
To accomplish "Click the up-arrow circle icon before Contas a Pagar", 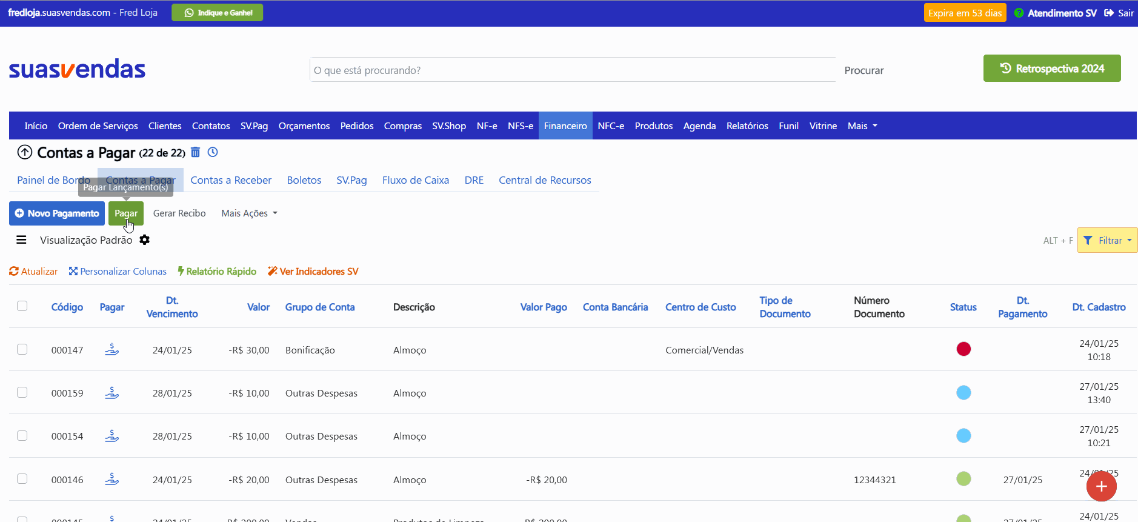I will point(24,152).
